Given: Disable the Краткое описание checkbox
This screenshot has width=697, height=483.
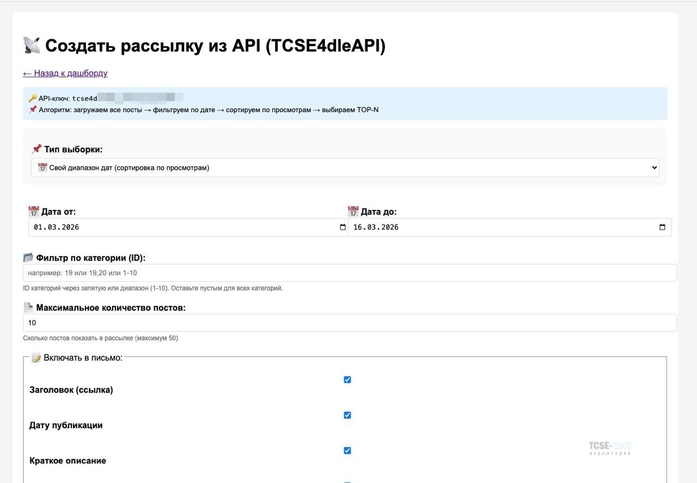Looking at the screenshot, I should (347, 450).
